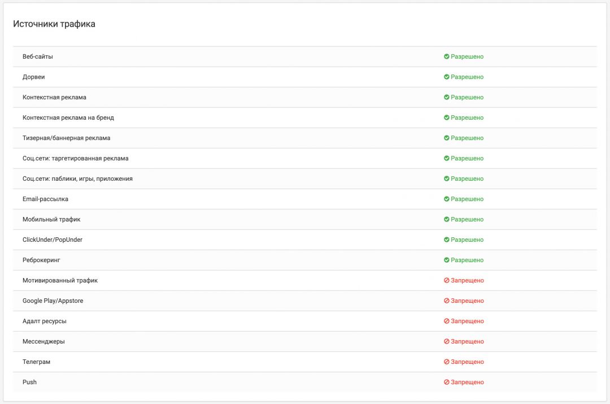Click the Источники трафика heading
This screenshot has height=404, width=610.
click(54, 24)
